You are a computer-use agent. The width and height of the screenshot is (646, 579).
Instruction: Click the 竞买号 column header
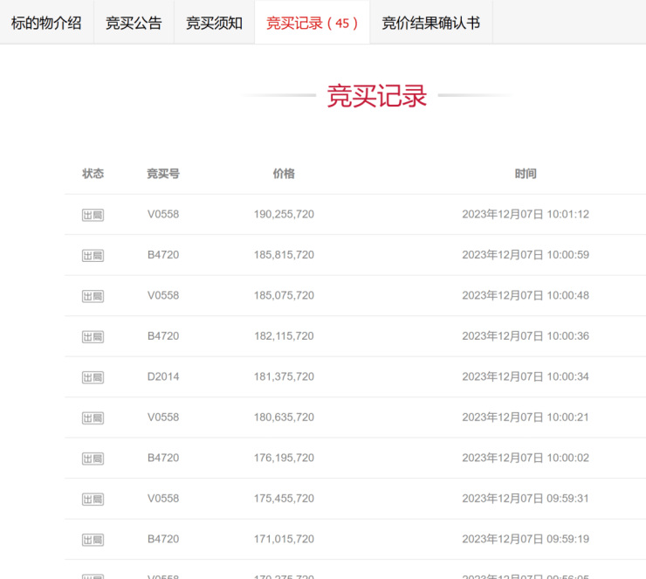163,174
